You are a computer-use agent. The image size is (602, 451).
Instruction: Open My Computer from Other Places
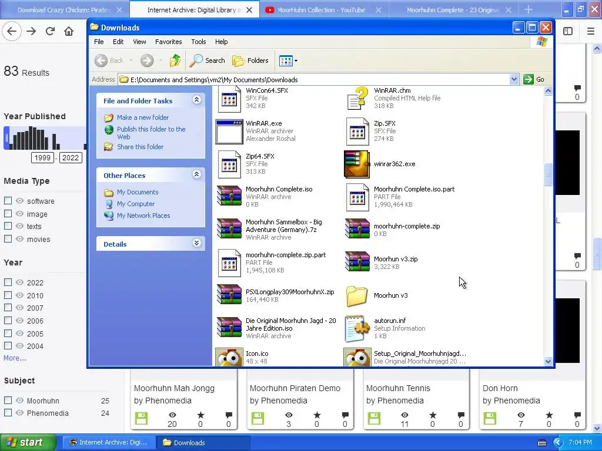point(136,204)
